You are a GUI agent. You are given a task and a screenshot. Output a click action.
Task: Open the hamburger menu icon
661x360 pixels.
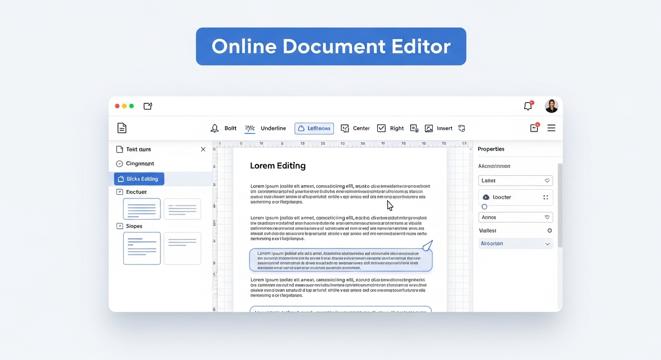pyautogui.click(x=551, y=128)
